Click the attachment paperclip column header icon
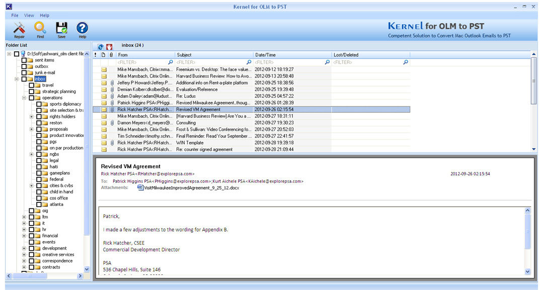 click(x=111, y=55)
